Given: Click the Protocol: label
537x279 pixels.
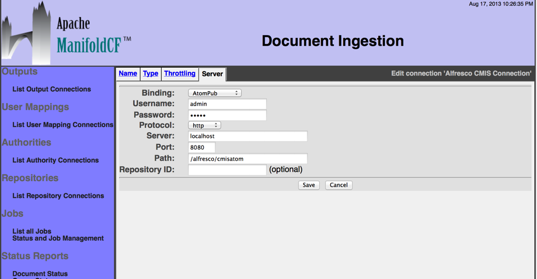Looking at the screenshot, I should click(x=157, y=126).
